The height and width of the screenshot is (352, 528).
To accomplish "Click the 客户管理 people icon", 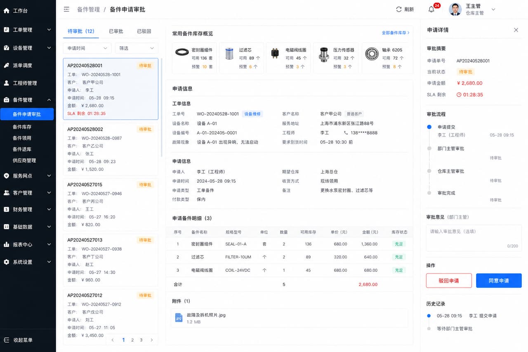I will (6, 193).
